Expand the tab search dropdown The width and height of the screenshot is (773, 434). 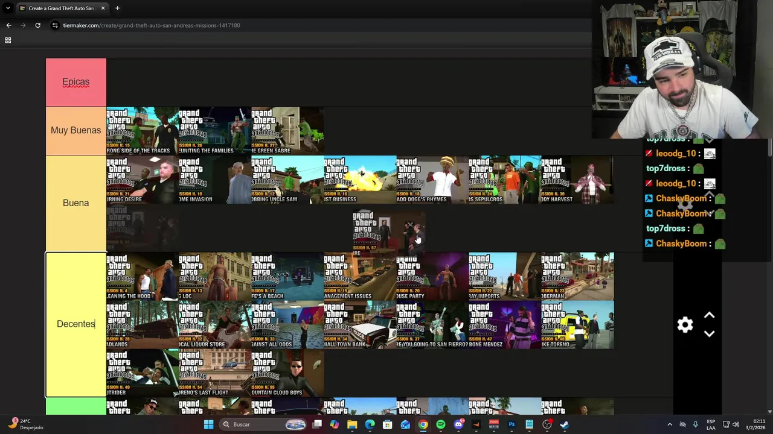point(8,8)
